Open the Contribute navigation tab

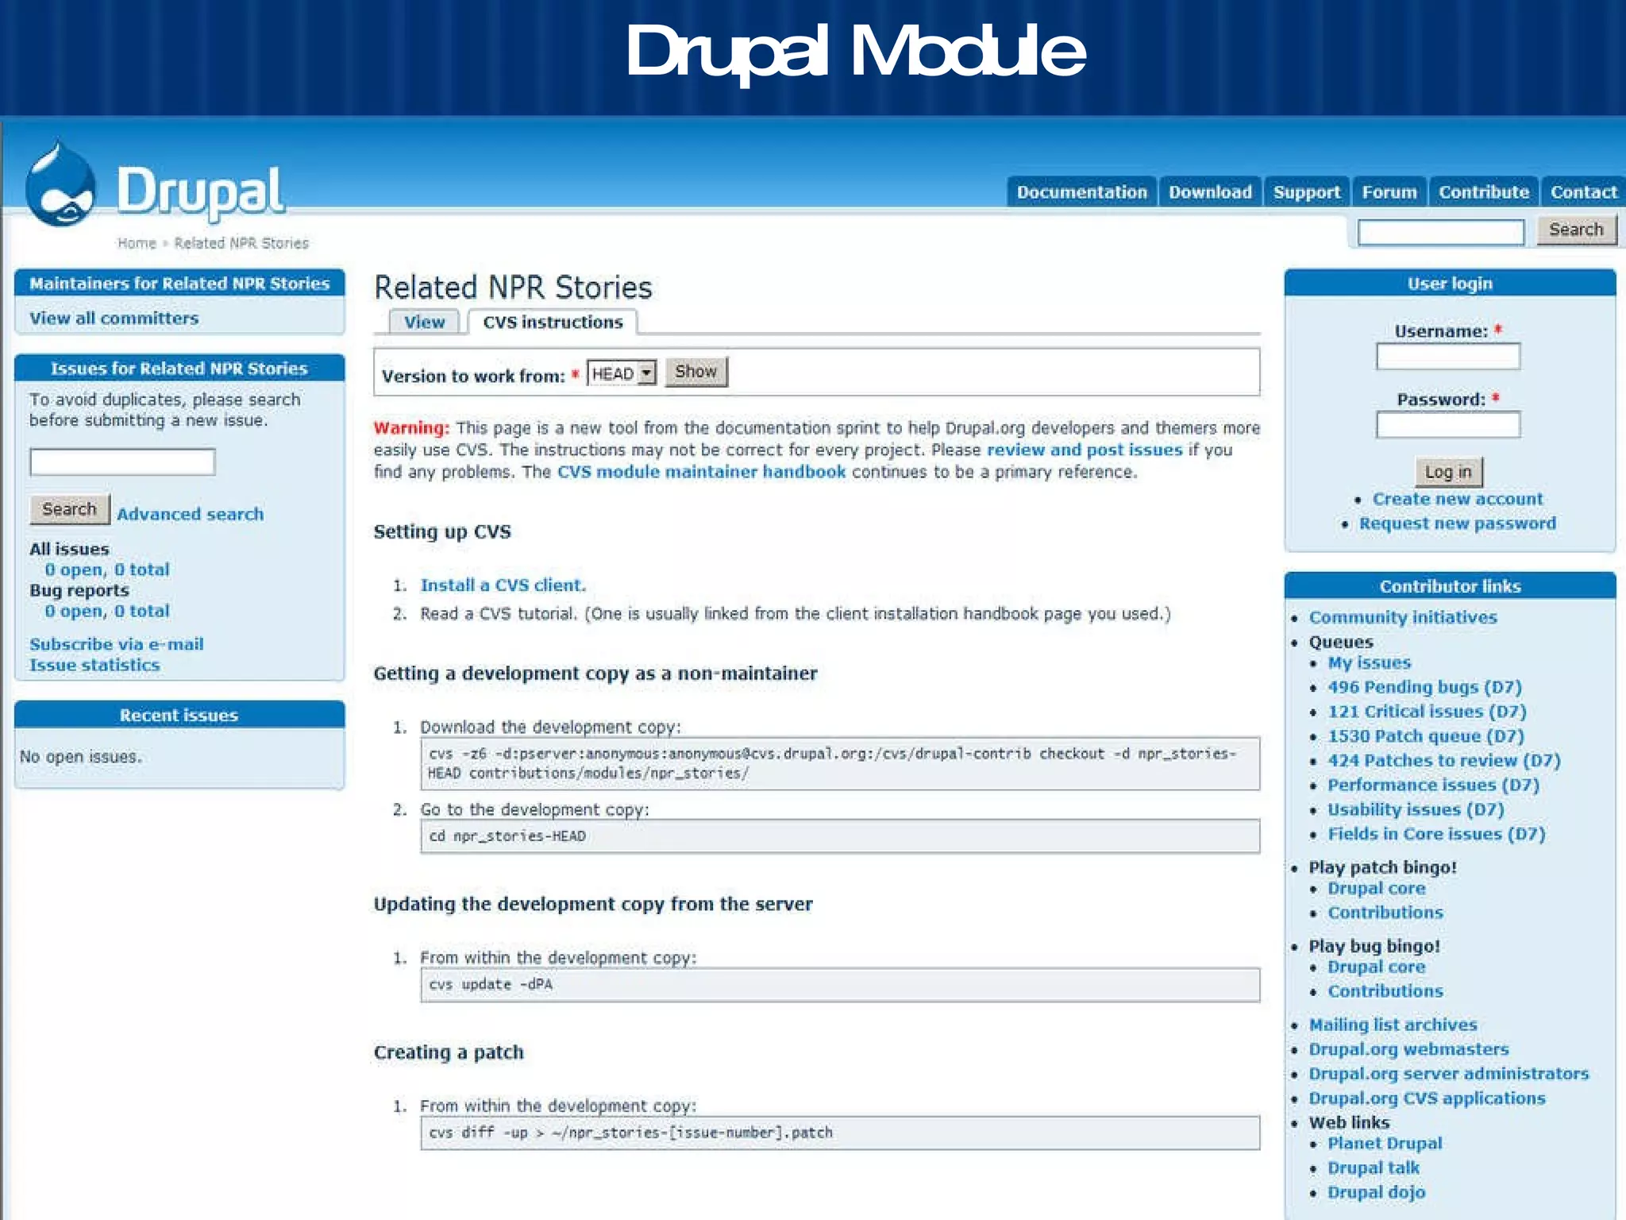tap(1483, 192)
